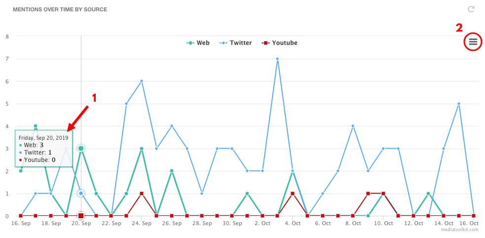Click the highlighted Youtube square on 20 Sep

point(81,216)
